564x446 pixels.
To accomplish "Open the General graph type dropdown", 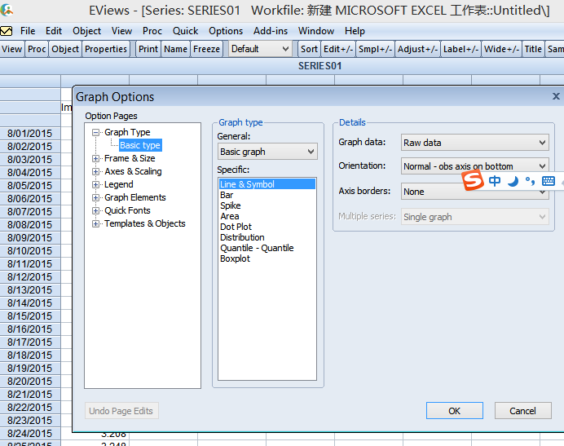I will pos(267,152).
